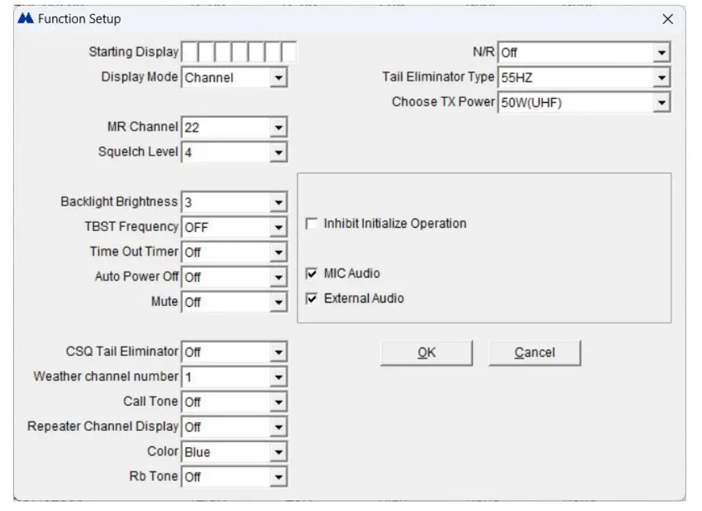
Task: Expand the Time Out Timer dropdown
Action: 278,252
